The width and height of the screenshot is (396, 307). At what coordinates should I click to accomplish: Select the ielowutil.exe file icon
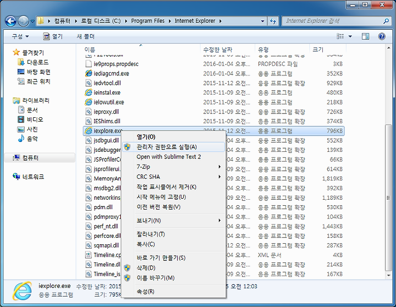[89, 102]
